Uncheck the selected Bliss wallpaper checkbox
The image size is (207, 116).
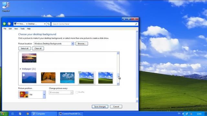click(80, 72)
